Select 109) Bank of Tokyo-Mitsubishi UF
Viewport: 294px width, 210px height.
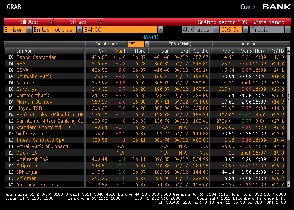50,115
